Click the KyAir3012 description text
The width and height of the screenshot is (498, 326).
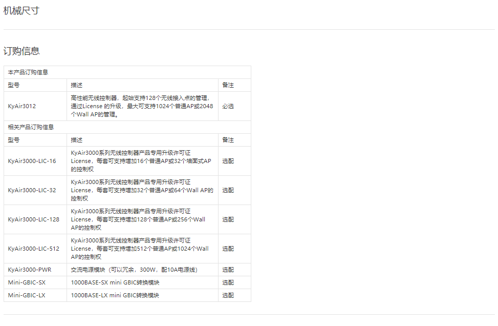point(142,106)
